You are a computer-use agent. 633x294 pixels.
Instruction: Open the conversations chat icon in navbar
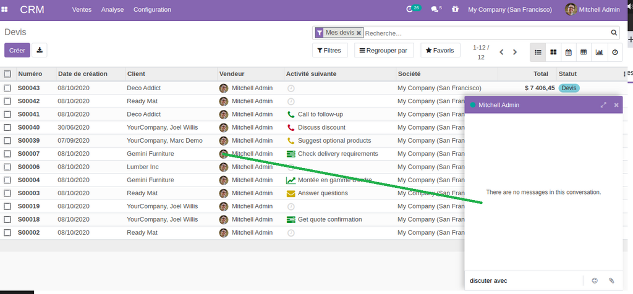pyautogui.click(x=435, y=9)
